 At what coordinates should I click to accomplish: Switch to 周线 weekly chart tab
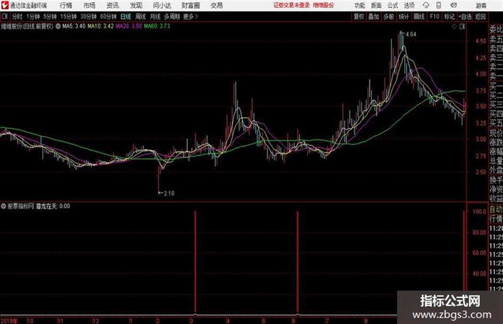click(x=141, y=16)
